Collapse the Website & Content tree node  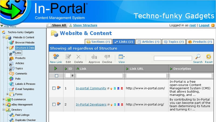pyautogui.click(x=4, y=37)
